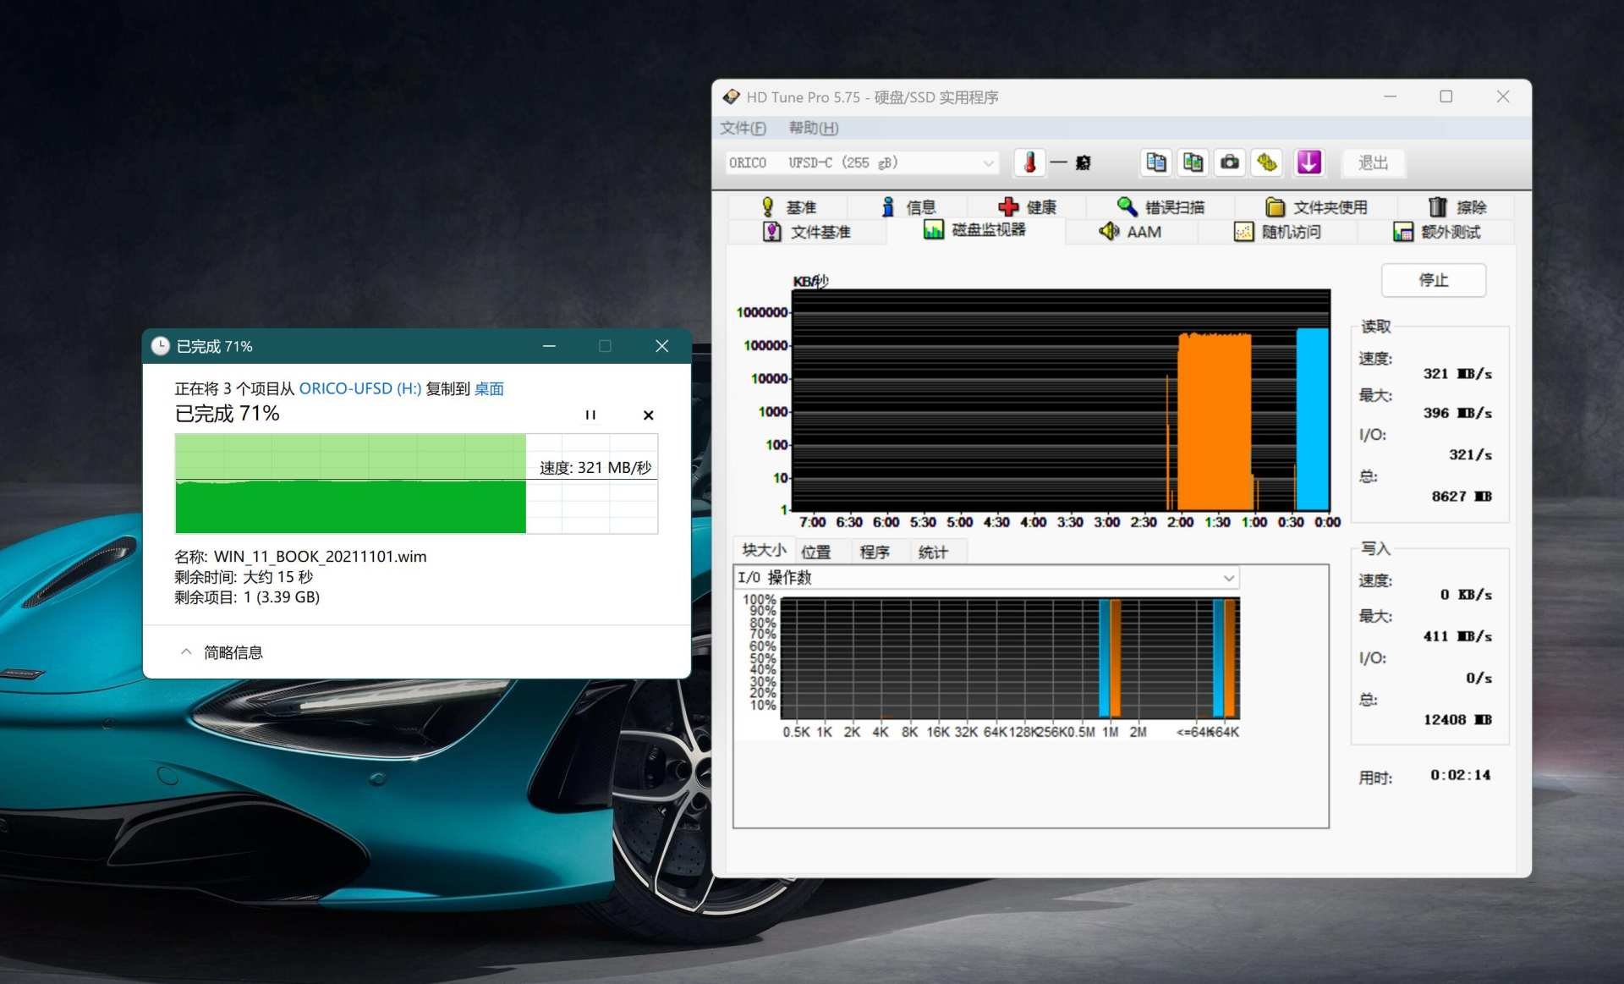Click the copy text to clipboard icon
The image size is (1624, 984).
(x=1155, y=162)
